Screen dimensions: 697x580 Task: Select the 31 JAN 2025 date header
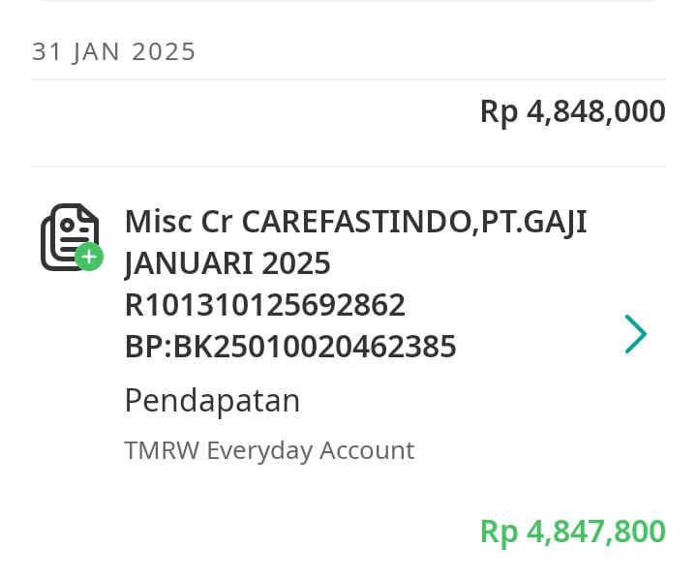pos(114,51)
